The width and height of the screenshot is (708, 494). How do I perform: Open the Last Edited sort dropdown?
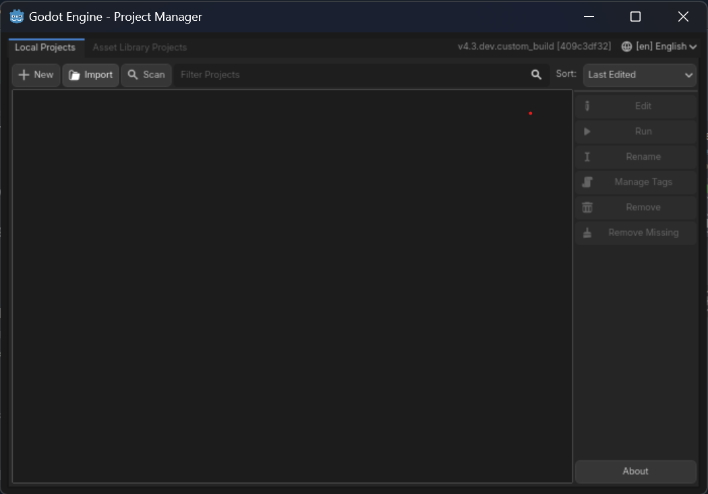click(639, 75)
